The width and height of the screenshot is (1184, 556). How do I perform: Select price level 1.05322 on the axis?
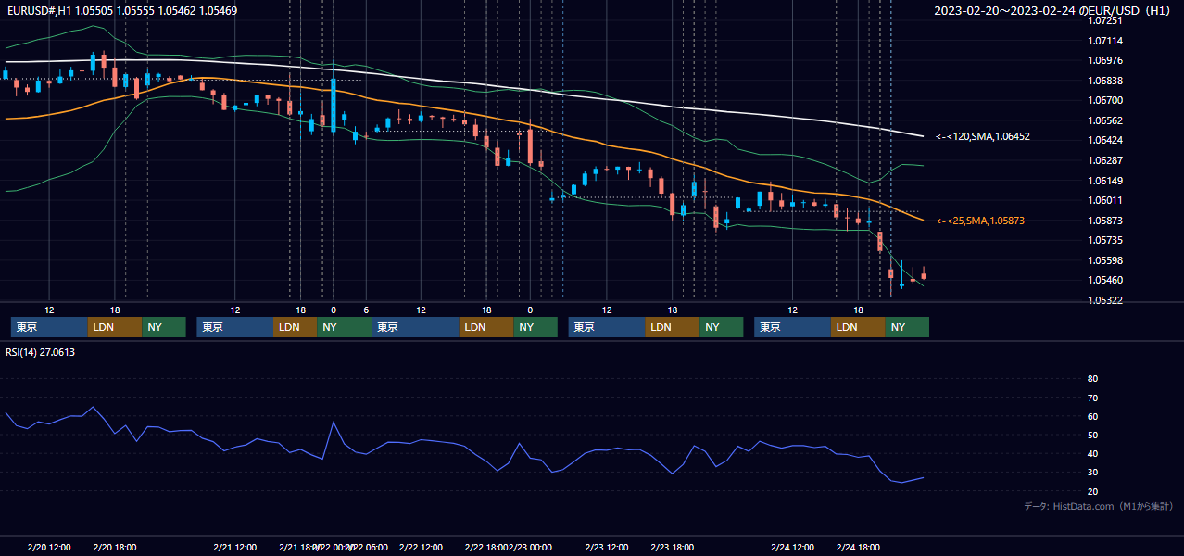click(x=1105, y=300)
